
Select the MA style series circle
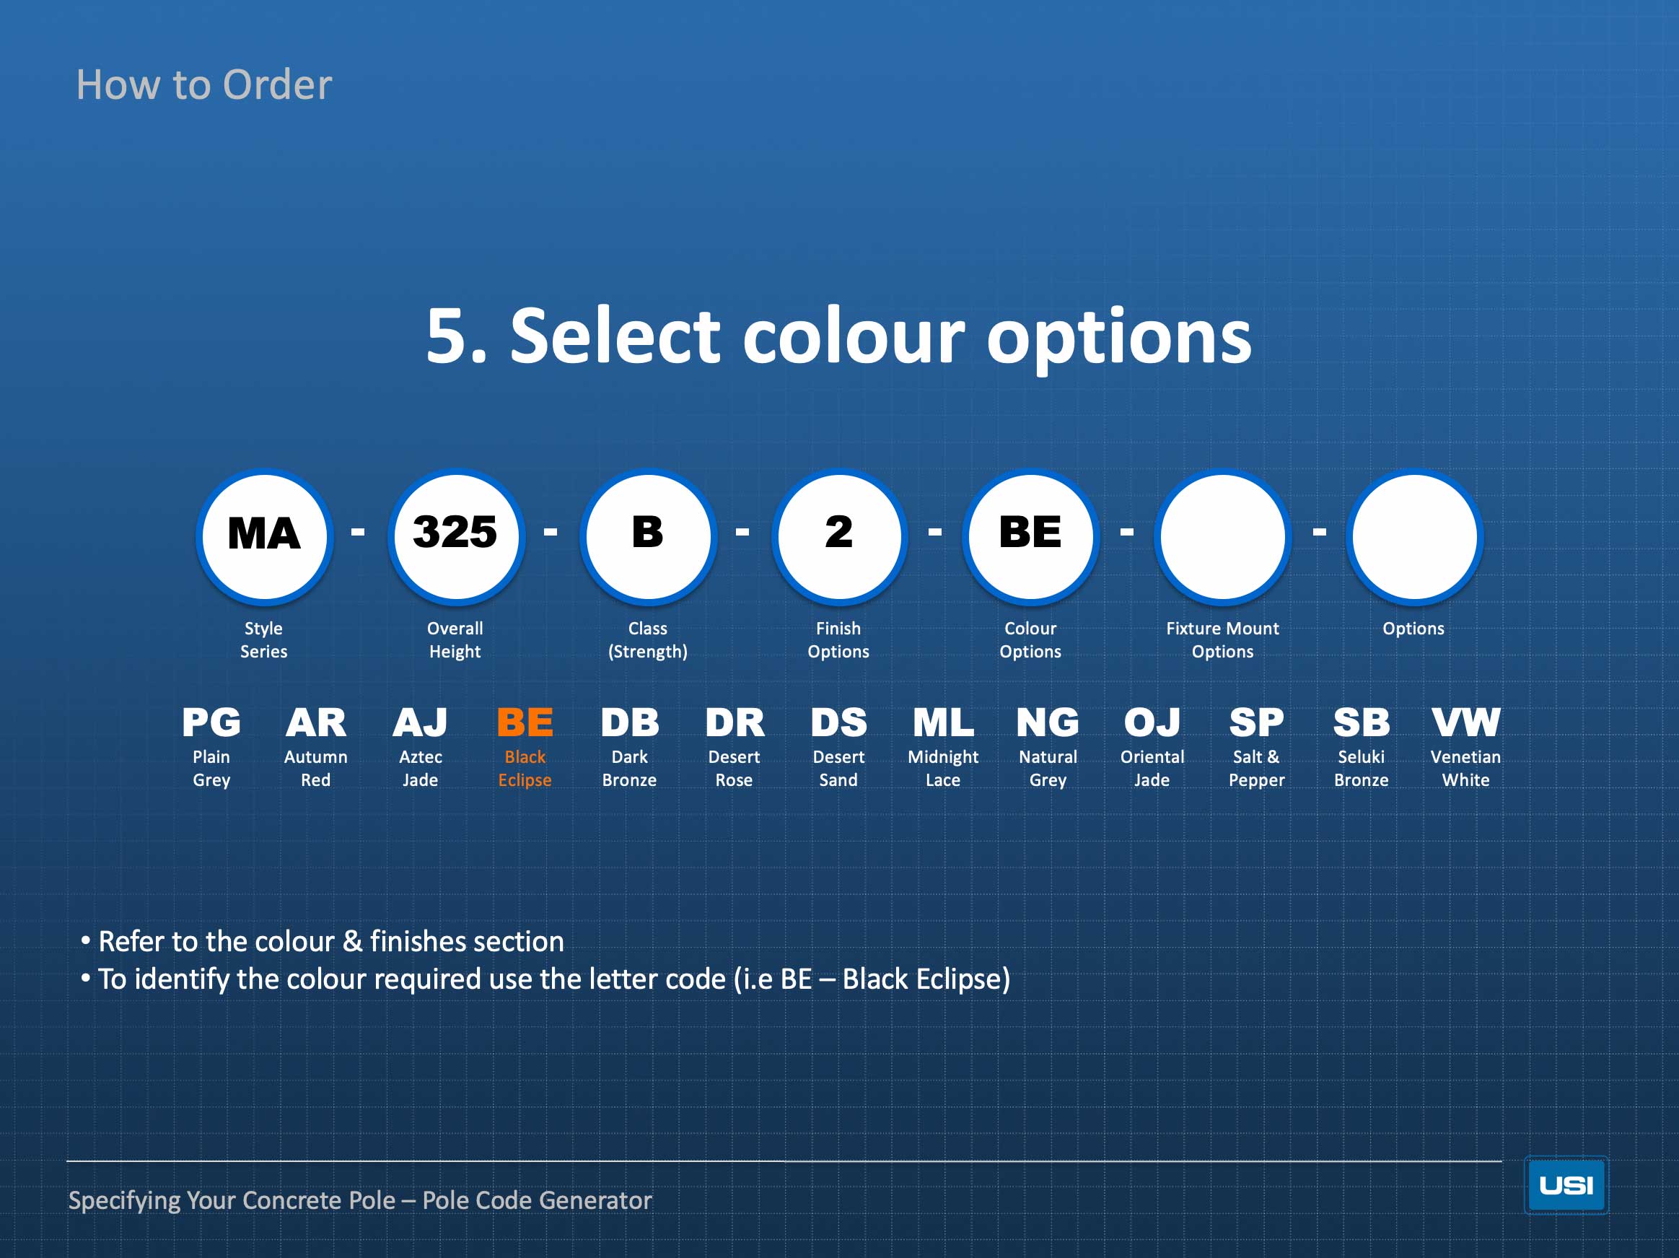coord(264,536)
